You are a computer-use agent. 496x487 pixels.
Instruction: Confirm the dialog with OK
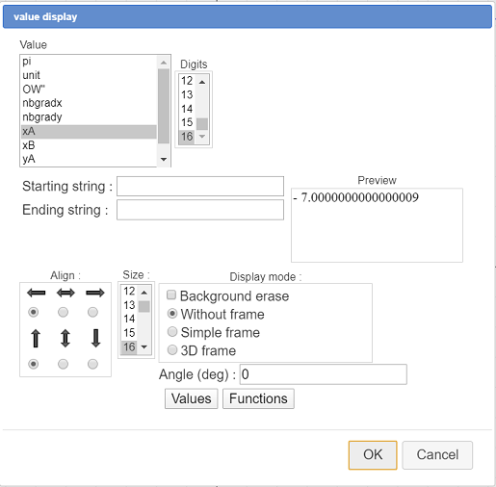click(373, 455)
